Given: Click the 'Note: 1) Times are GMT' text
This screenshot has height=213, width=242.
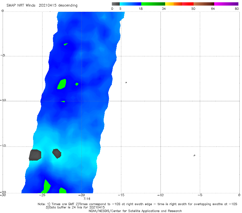Looking at the screenshot, I should click(x=56, y=204).
